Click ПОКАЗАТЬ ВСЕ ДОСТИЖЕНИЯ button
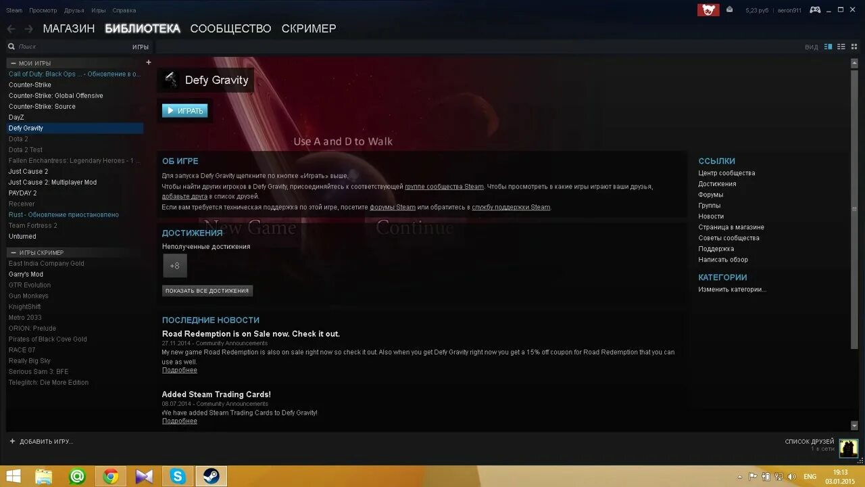Image resolution: width=865 pixels, height=487 pixels. pyautogui.click(x=207, y=291)
